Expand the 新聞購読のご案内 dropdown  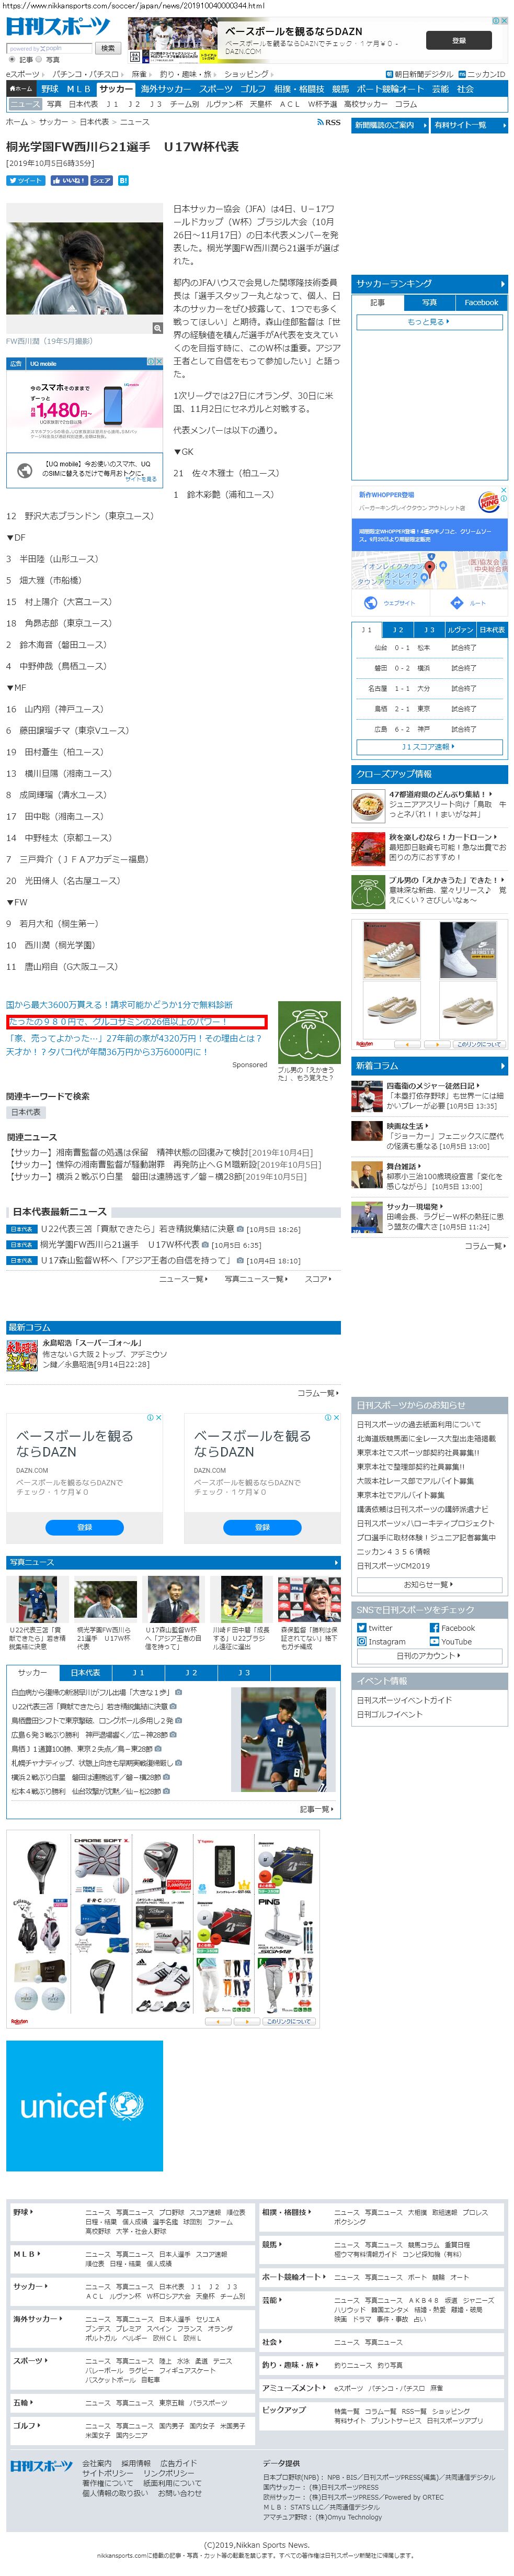point(388,125)
